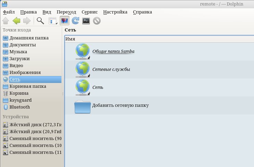
Task: Click the Сеть globe icon in sidebar
Action: tap(6, 80)
